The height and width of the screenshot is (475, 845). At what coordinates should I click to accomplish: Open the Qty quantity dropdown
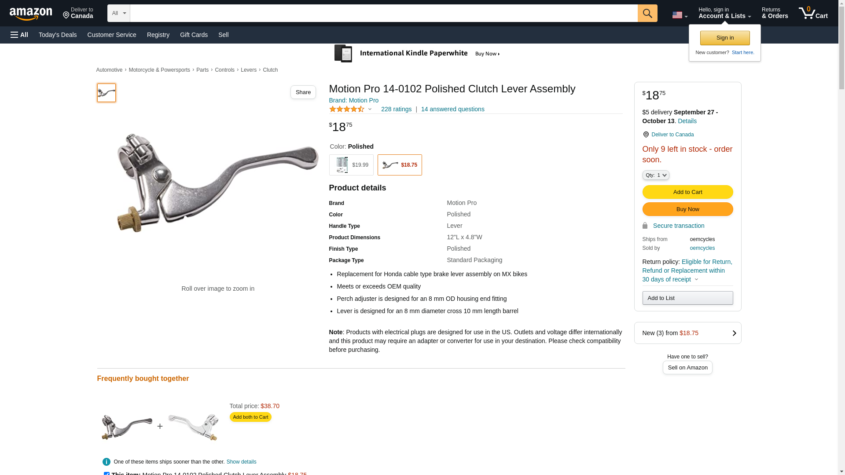click(x=655, y=175)
